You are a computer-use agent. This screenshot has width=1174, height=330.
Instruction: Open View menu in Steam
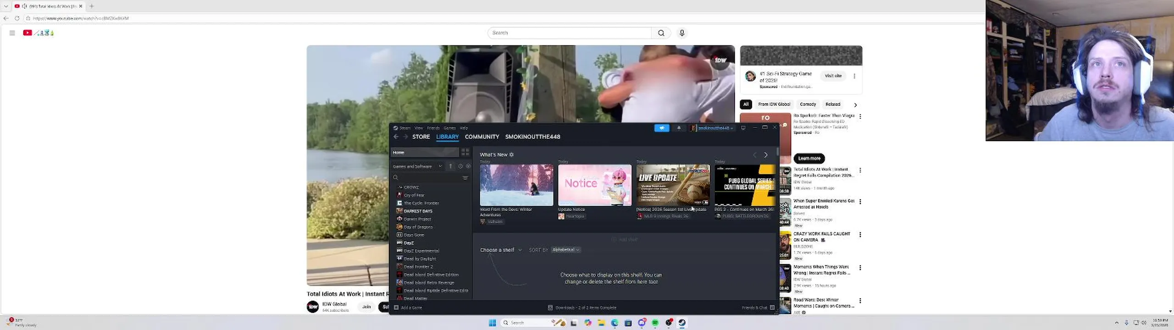pyautogui.click(x=419, y=128)
